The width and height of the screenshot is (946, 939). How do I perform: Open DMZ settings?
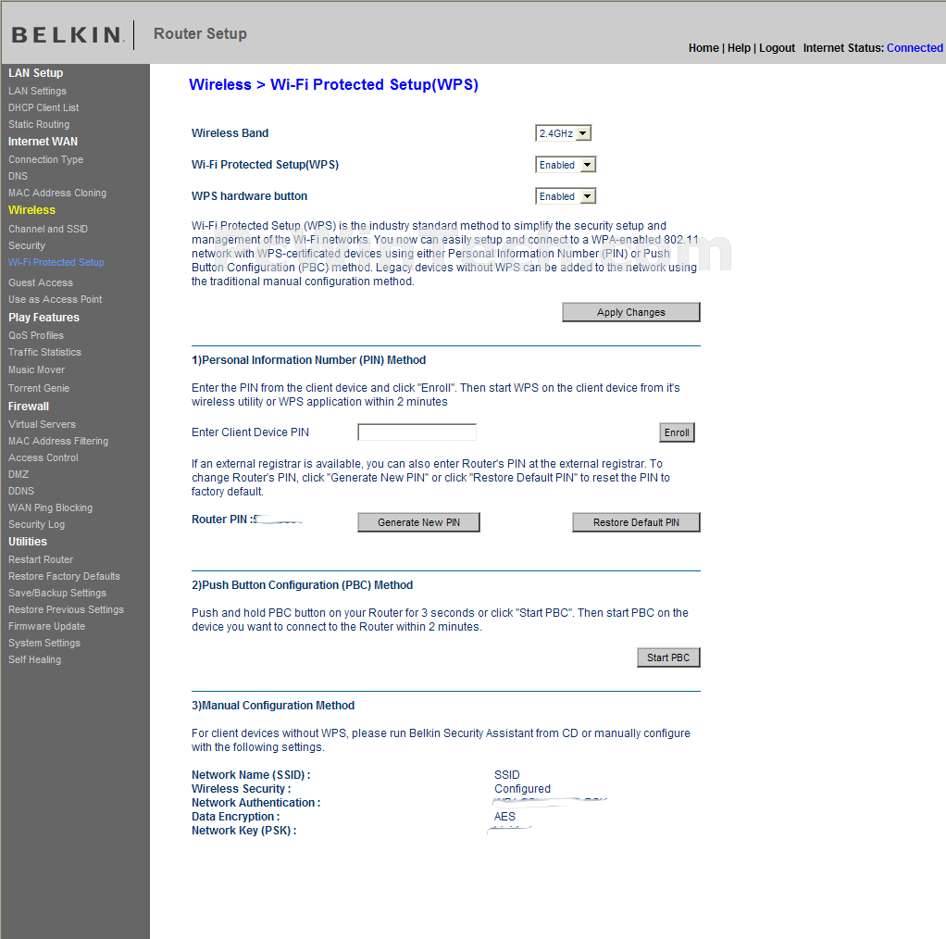pos(19,474)
